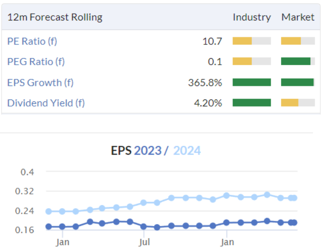Click the PEG Ratio industry yellow bar
Image resolution: width=323 pixels, height=248 pixels.
pyautogui.click(x=243, y=62)
